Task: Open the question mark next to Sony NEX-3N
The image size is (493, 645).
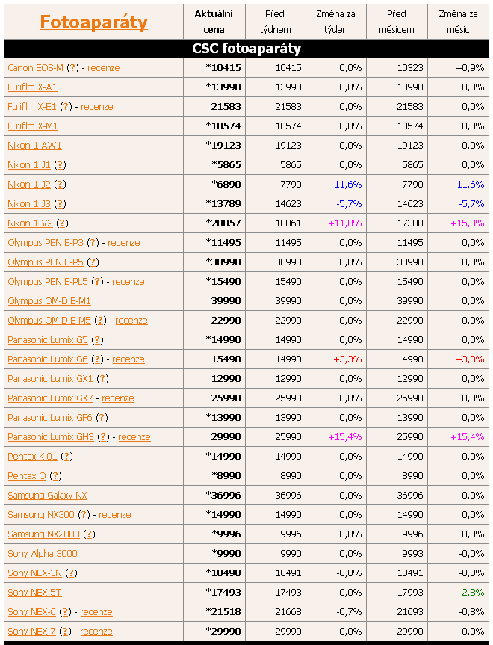Action: [71, 573]
